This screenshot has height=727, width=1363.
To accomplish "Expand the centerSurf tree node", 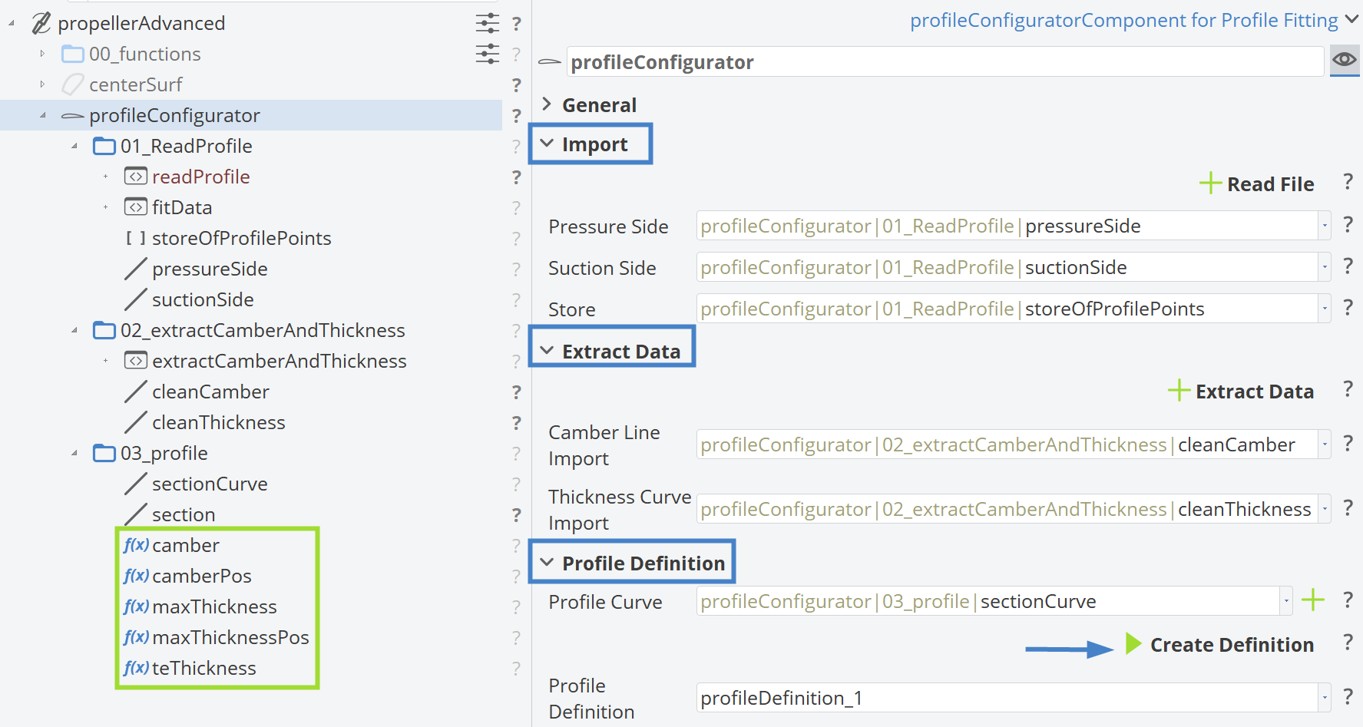I will pyautogui.click(x=42, y=84).
